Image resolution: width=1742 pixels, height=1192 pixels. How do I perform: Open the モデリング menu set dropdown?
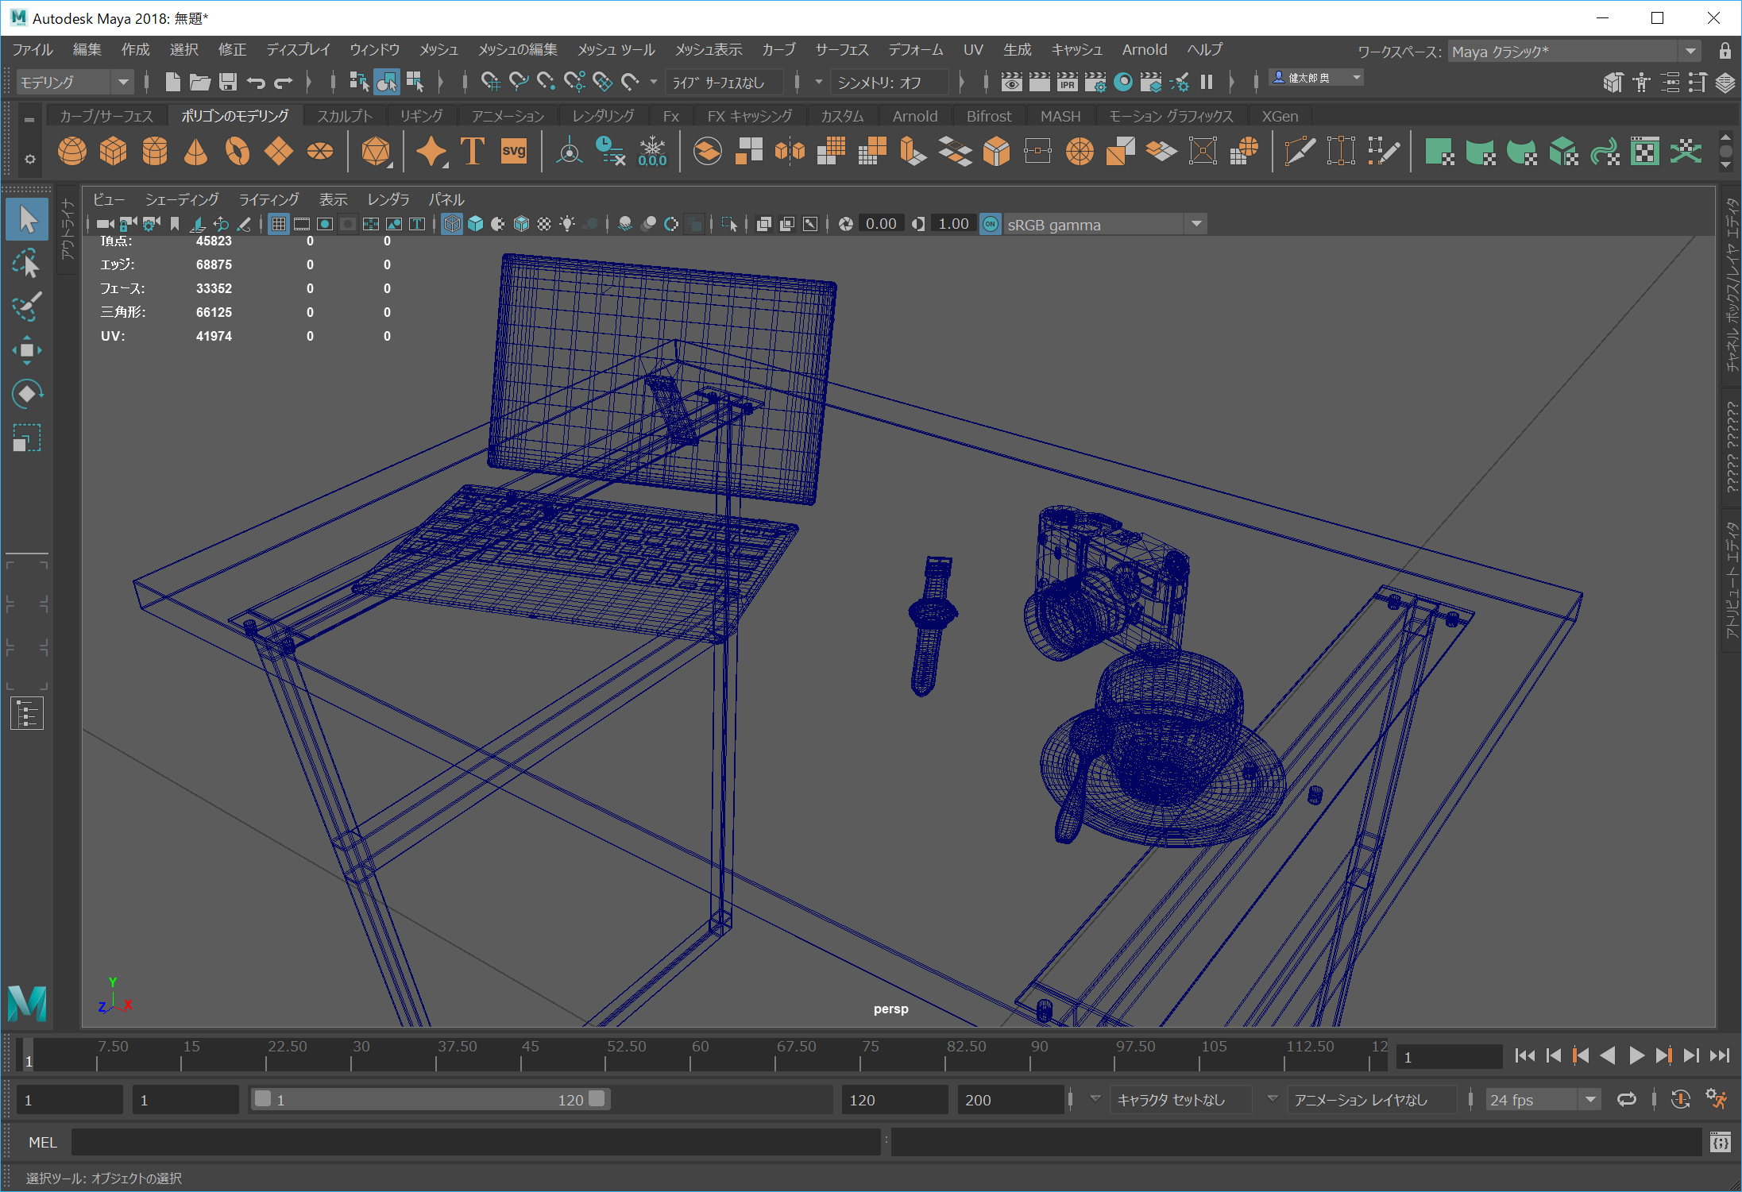[x=122, y=82]
